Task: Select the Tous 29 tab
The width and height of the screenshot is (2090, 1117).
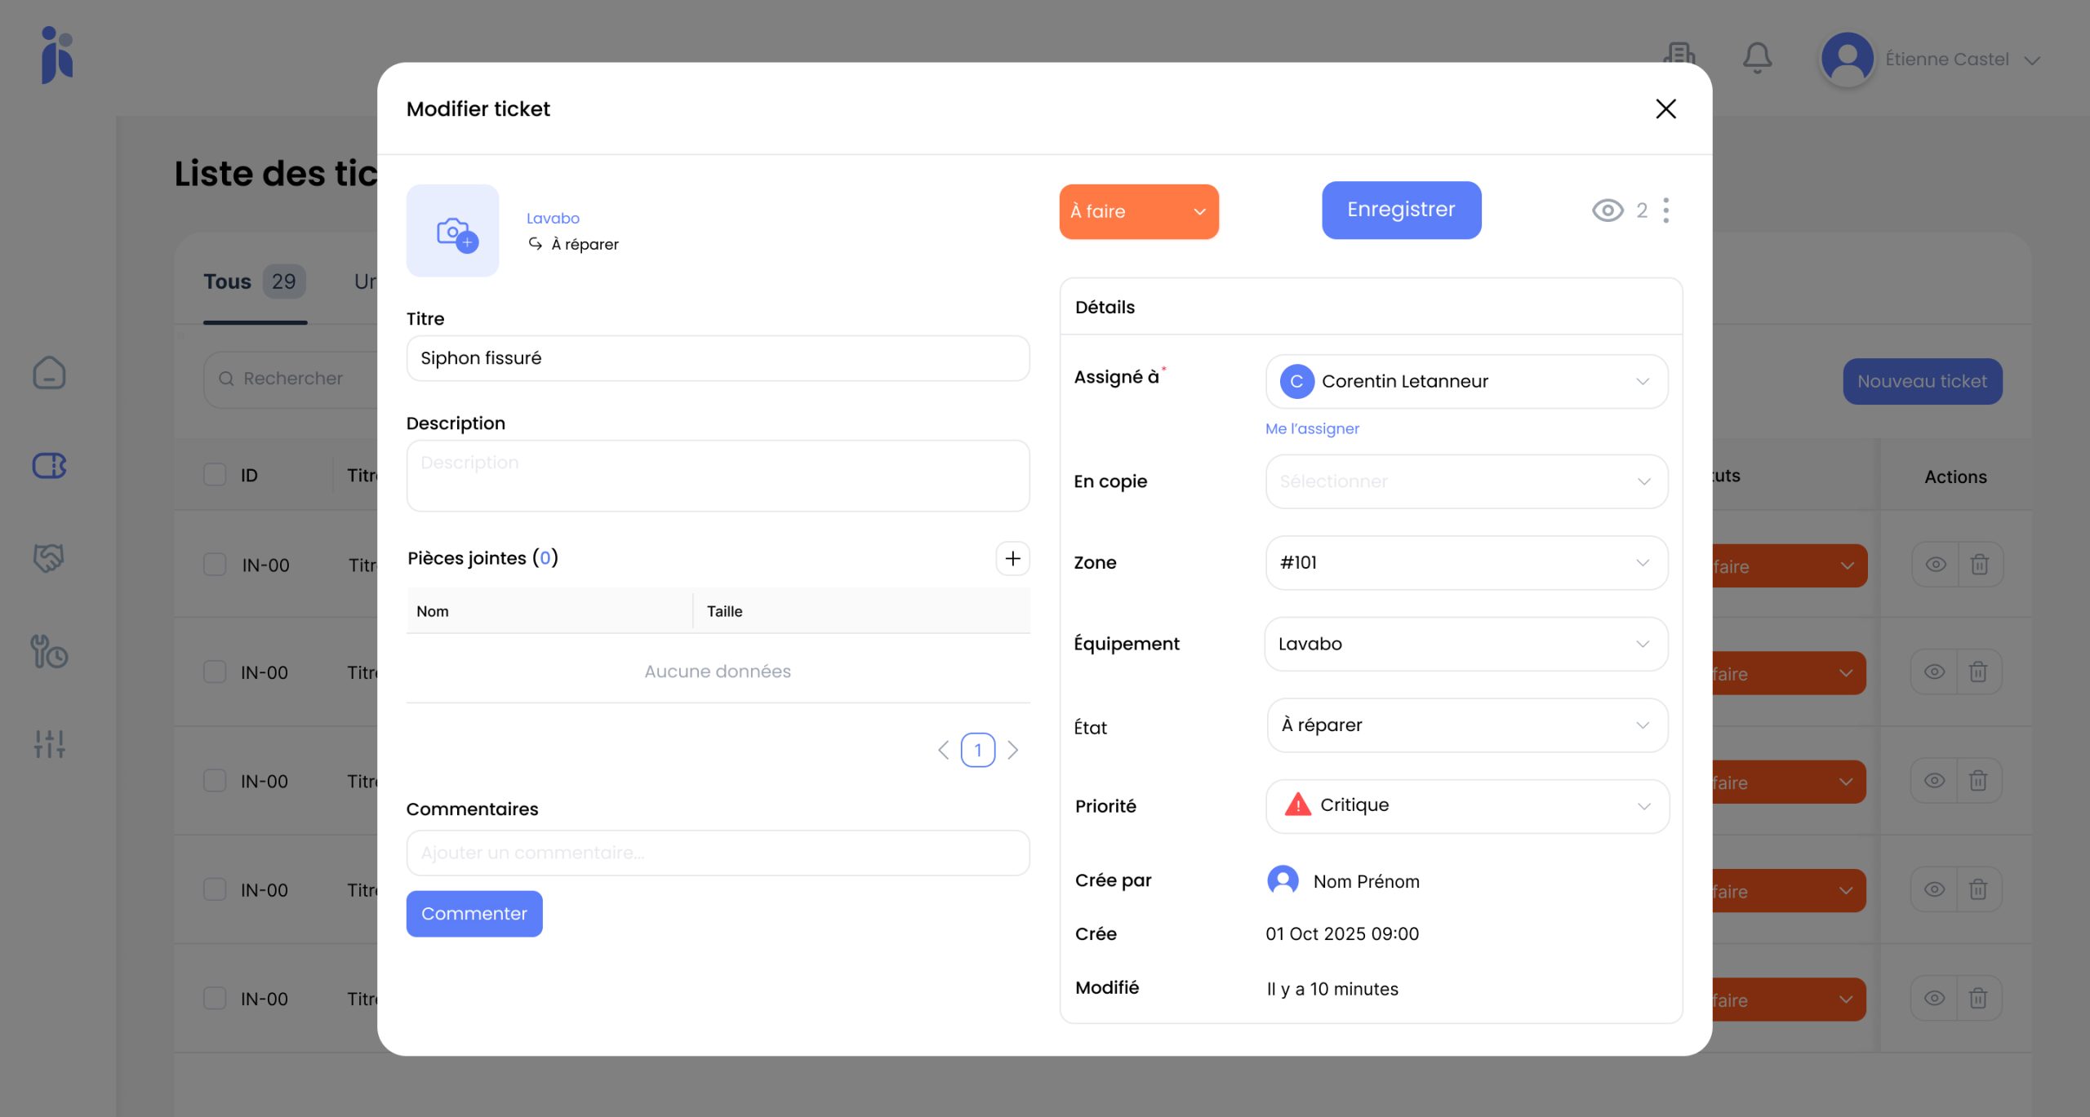Action: pos(254,281)
